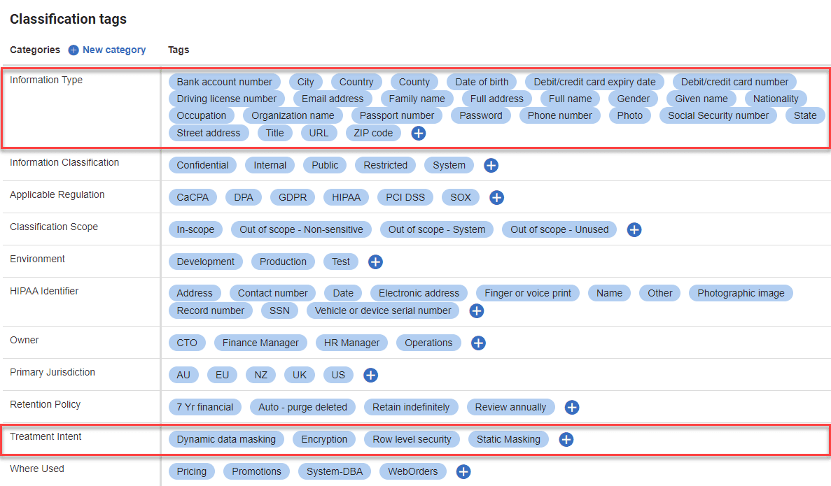Click the Static Masking tag
The width and height of the screenshot is (831, 486).
[509, 439]
